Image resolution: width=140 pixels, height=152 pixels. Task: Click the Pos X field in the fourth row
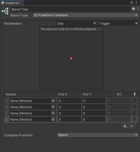[69, 119]
